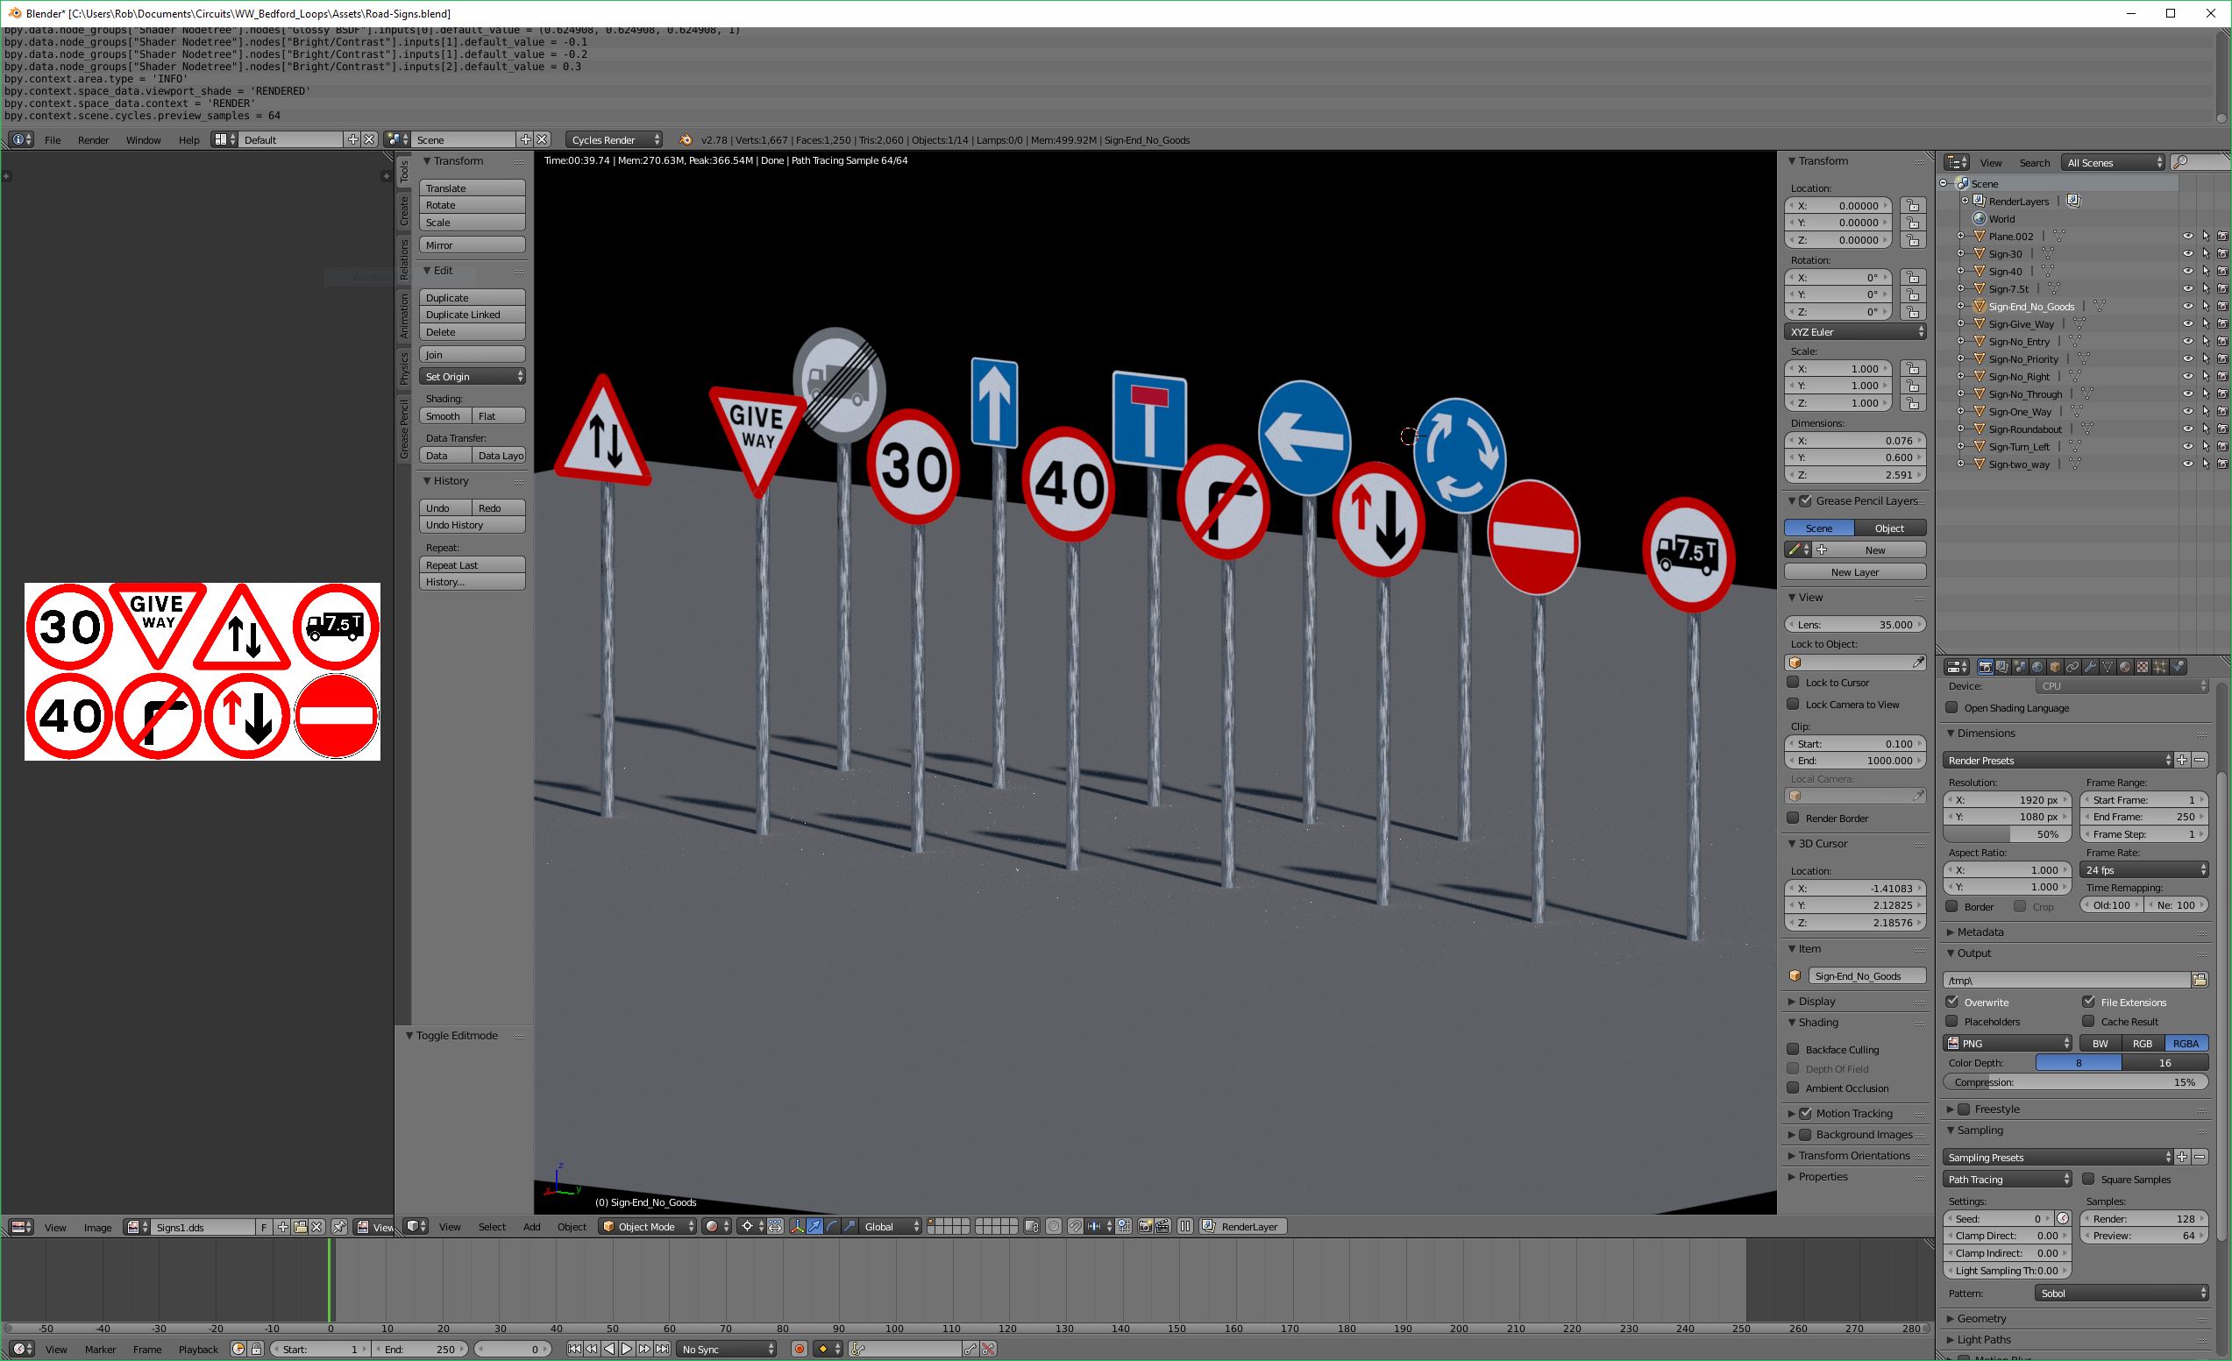Select the RGB color mode button
Viewport: 2232px width, 1361px height.
coord(2143,1043)
